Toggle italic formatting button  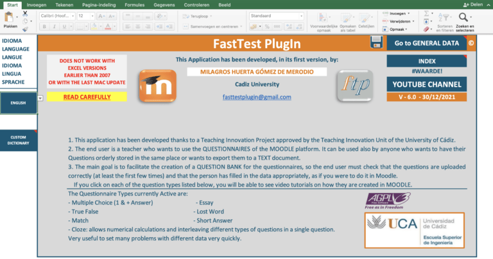click(x=54, y=27)
